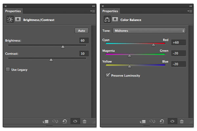The height and width of the screenshot is (131, 197).
Task: Clip Color Balance adjustment to layer below
Action: coord(142,122)
